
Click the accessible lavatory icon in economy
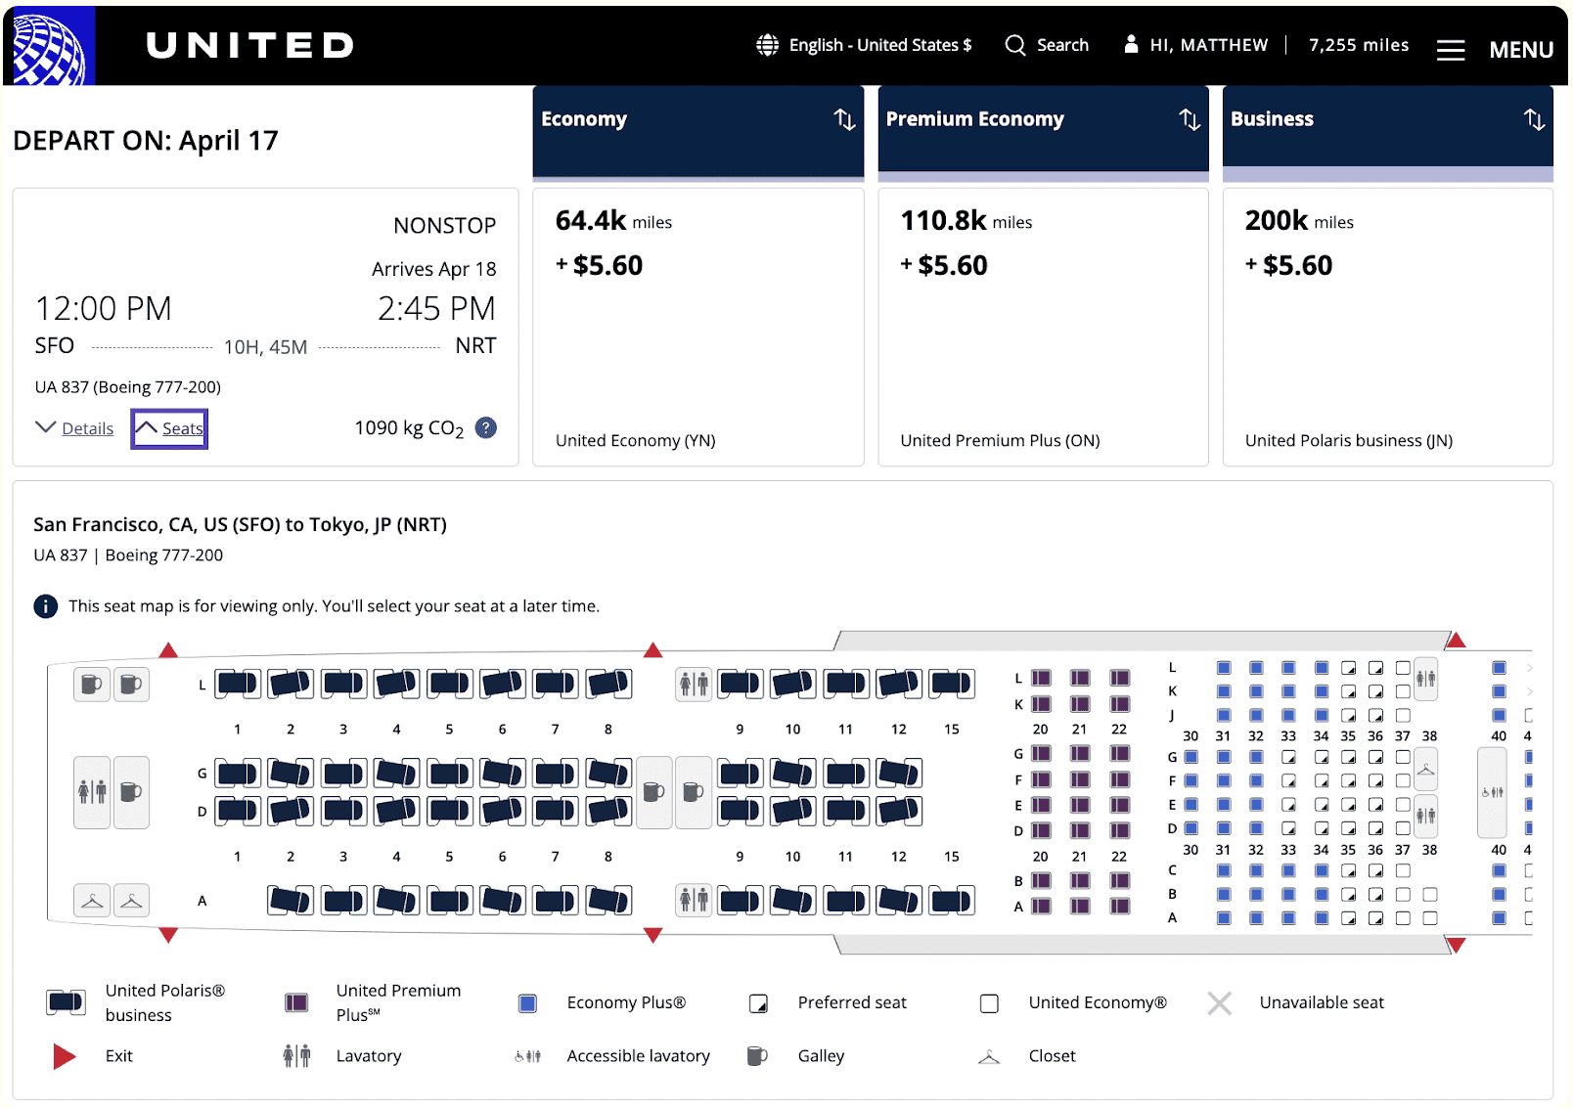point(1494,792)
